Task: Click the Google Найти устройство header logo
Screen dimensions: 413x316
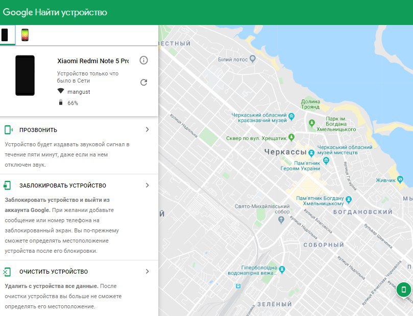Action: [x=55, y=12]
